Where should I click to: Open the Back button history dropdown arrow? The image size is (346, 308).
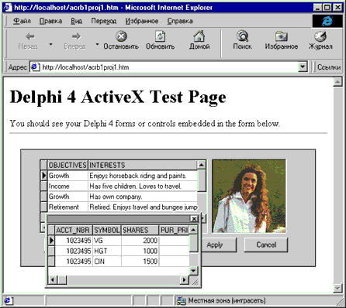50,45
